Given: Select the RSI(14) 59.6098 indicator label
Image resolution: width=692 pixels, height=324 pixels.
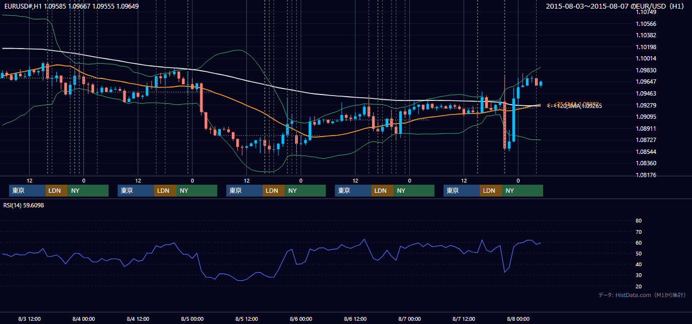Looking at the screenshot, I should [24, 205].
